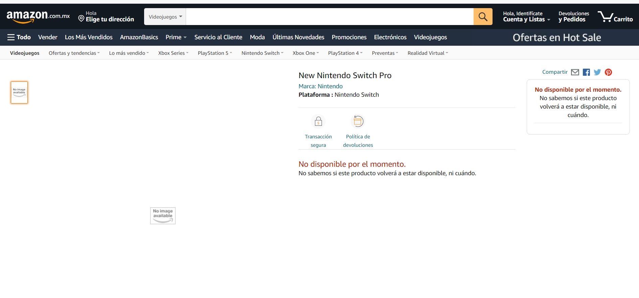Click the Política de devoluciones box icon
This screenshot has height=298, width=639.
tap(358, 121)
